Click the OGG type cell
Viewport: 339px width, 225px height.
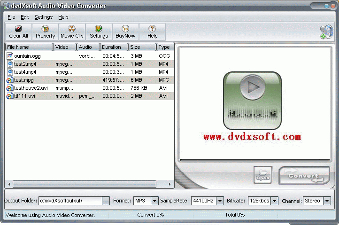pos(164,56)
